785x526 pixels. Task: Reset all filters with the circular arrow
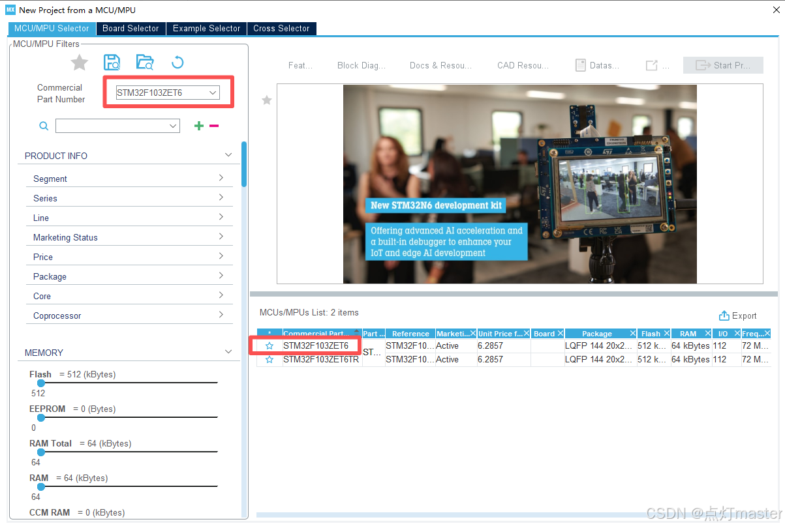coord(177,63)
